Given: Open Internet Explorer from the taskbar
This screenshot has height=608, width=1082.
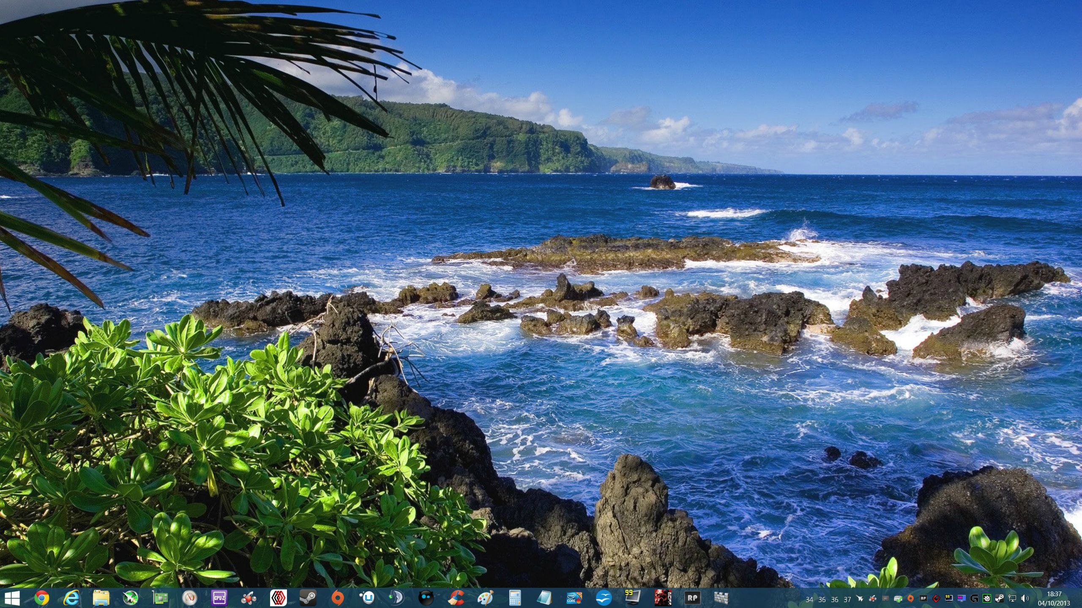Looking at the screenshot, I should tap(71, 598).
